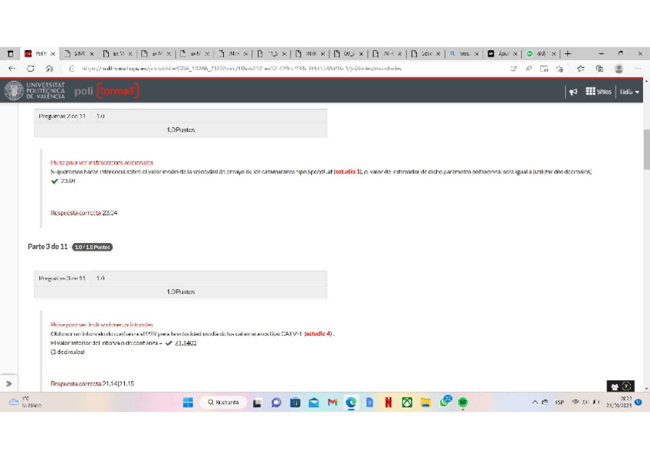Image resolution: width=650 pixels, height=459 pixels.
Task: Click the estudio 1 red reference
Action: [348, 172]
